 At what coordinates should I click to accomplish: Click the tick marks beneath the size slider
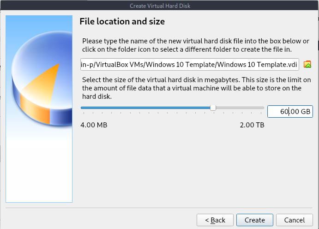(x=172, y=113)
